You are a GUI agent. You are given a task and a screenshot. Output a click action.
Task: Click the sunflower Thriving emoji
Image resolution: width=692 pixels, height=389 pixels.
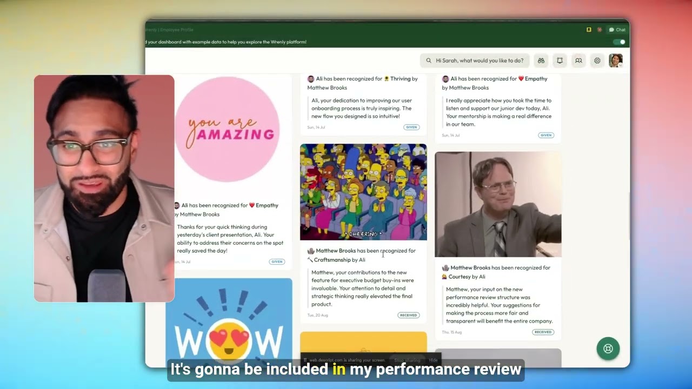tap(387, 79)
